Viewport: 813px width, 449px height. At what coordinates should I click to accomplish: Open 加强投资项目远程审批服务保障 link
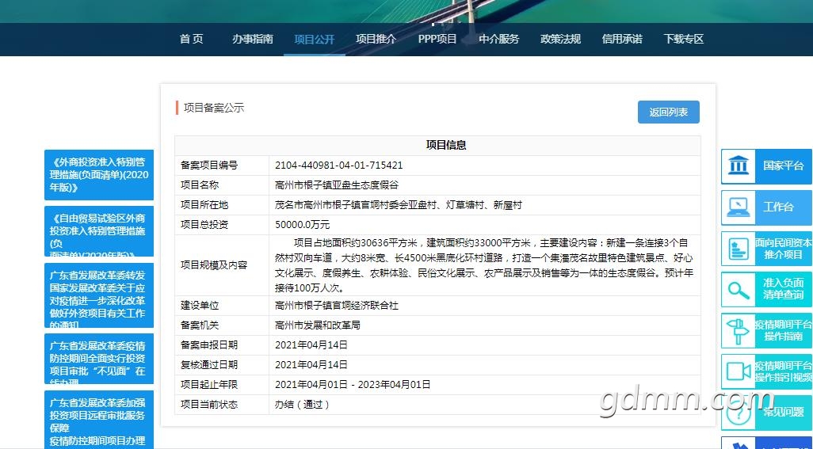pyautogui.click(x=99, y=420)
